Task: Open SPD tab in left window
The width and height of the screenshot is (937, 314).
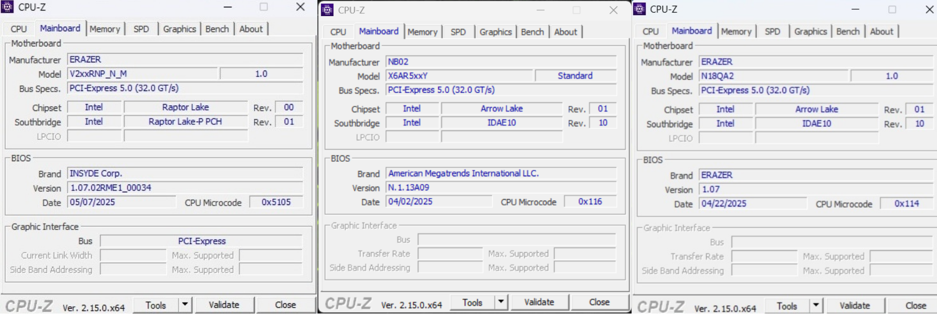Action: tap(141, 29)
